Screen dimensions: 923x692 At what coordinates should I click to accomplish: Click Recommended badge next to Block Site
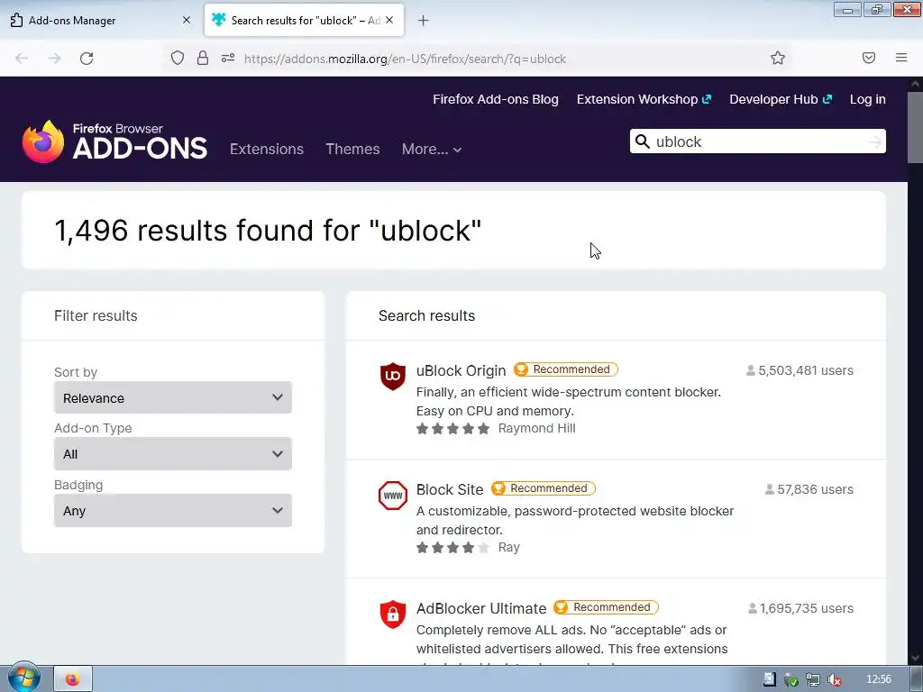[x=544, y=488]
